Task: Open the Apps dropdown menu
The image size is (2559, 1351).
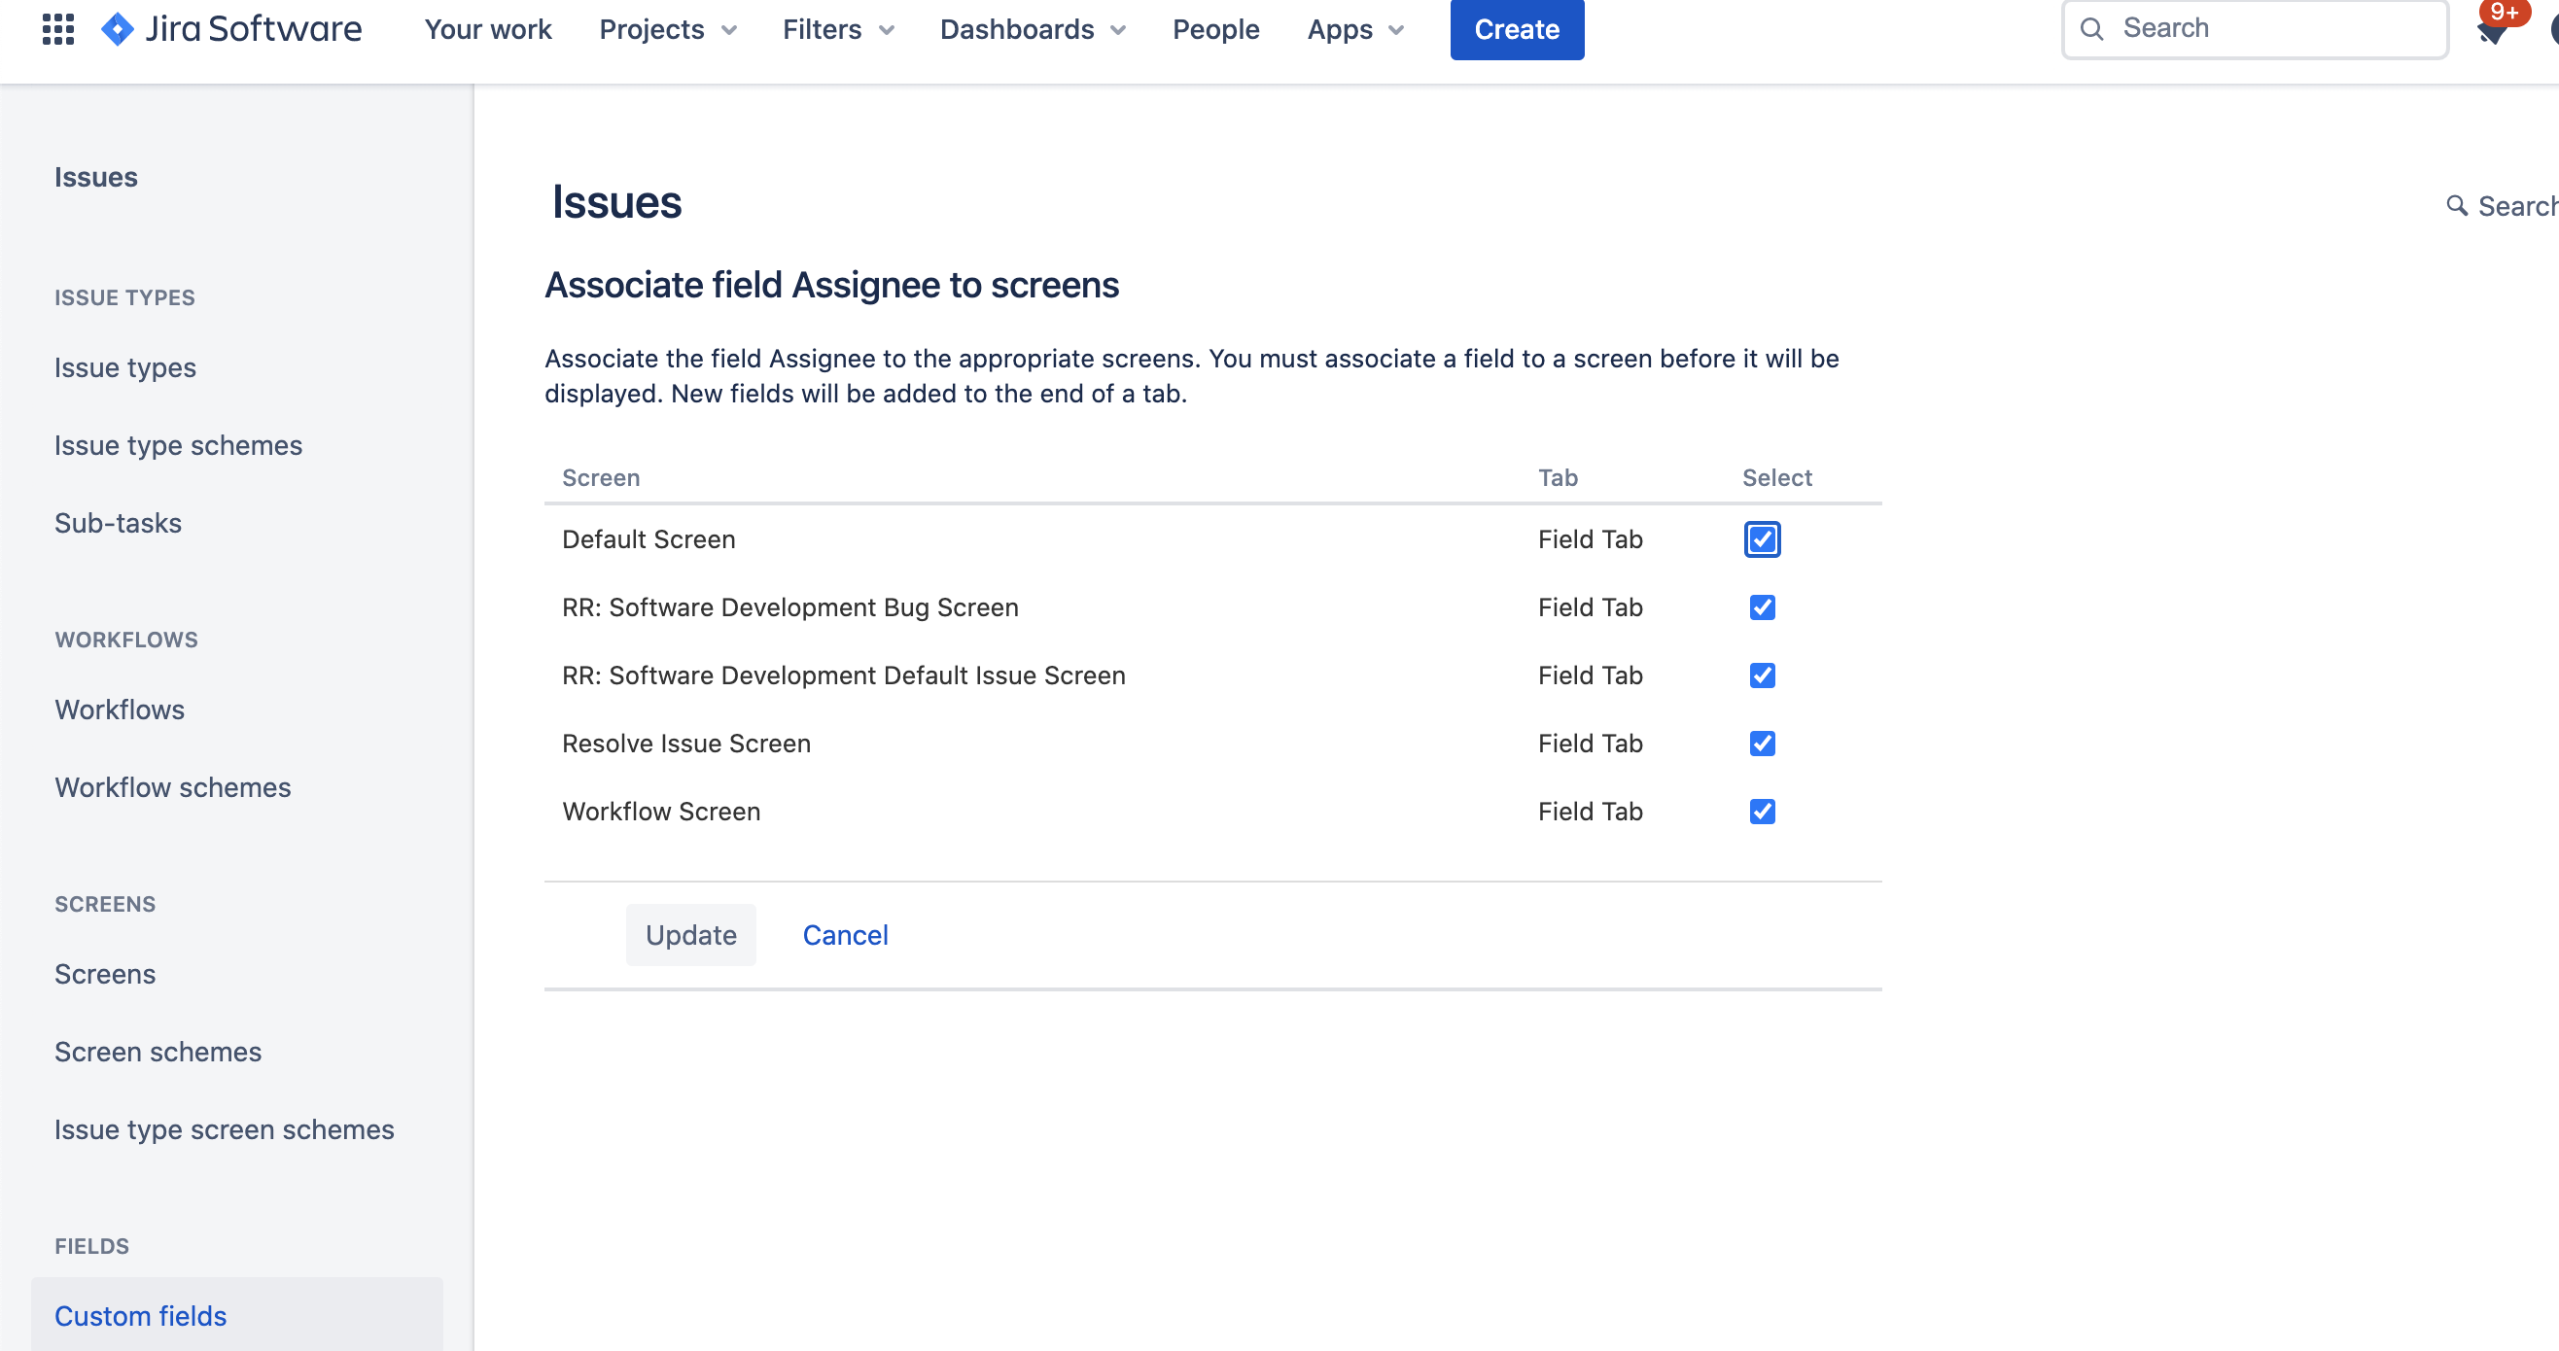Action: (1355, 30)
